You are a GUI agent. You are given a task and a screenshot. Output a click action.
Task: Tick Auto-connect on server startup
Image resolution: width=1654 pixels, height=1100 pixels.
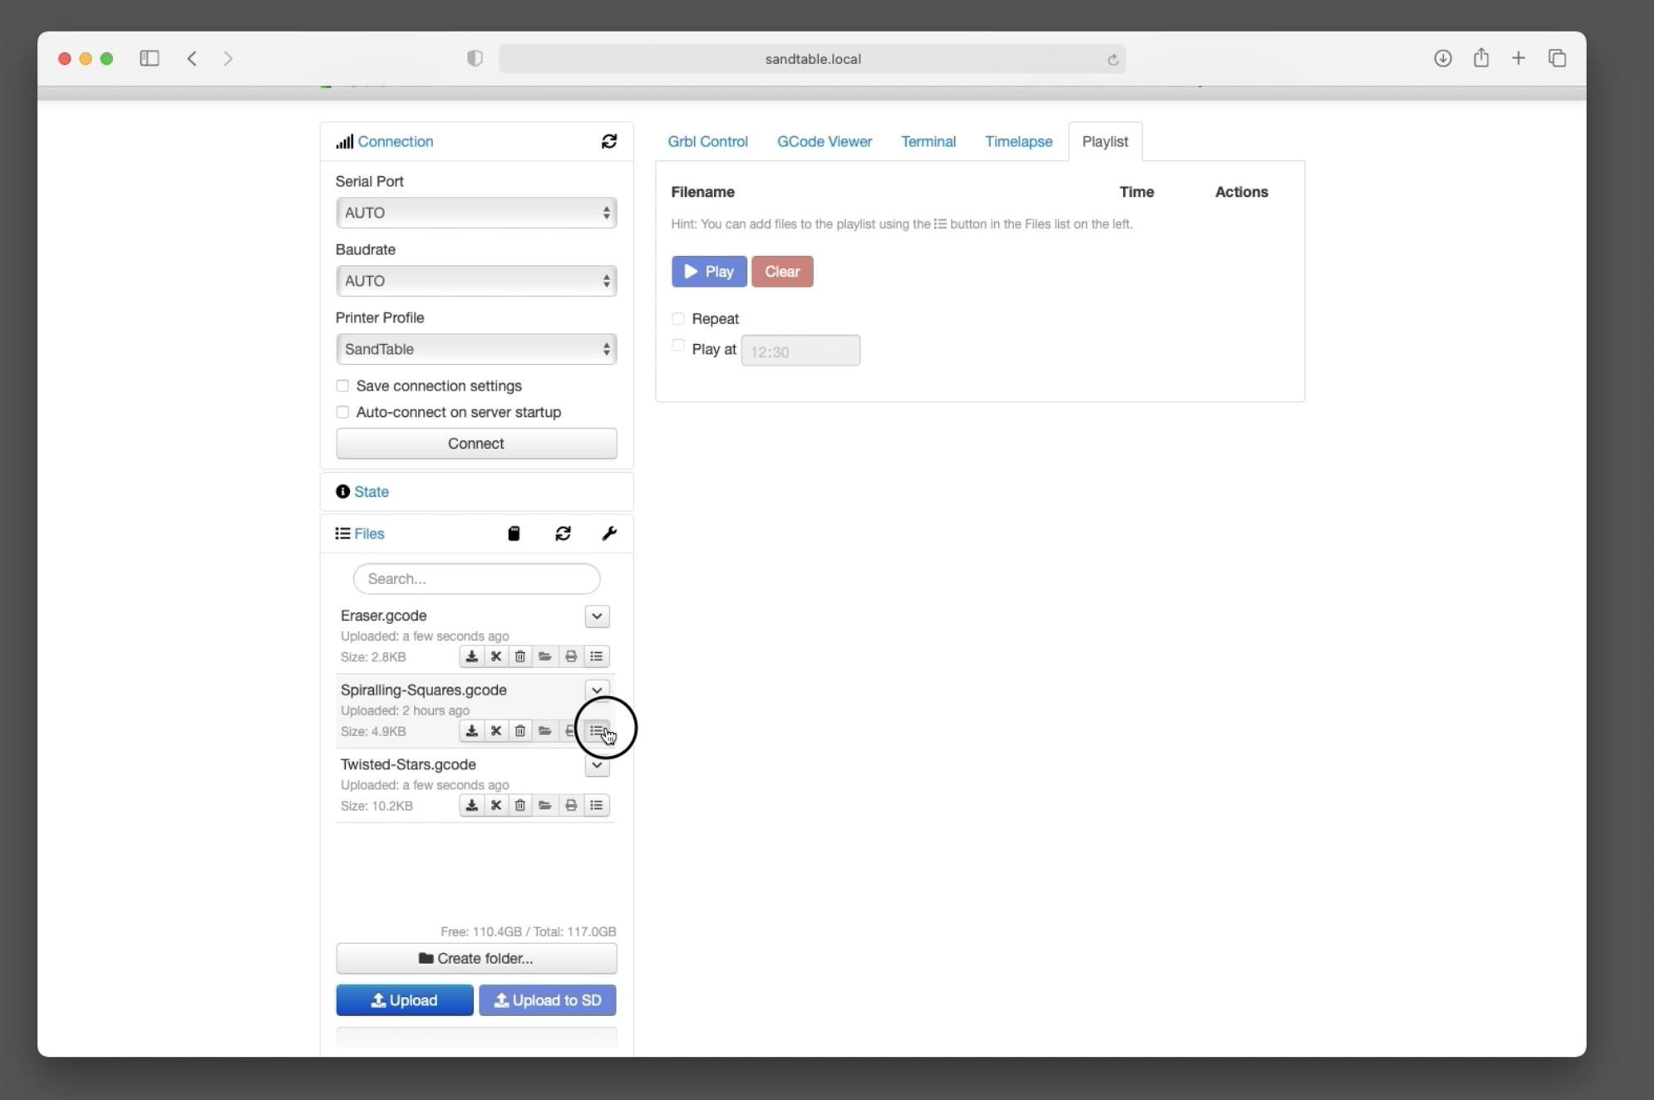342,412
